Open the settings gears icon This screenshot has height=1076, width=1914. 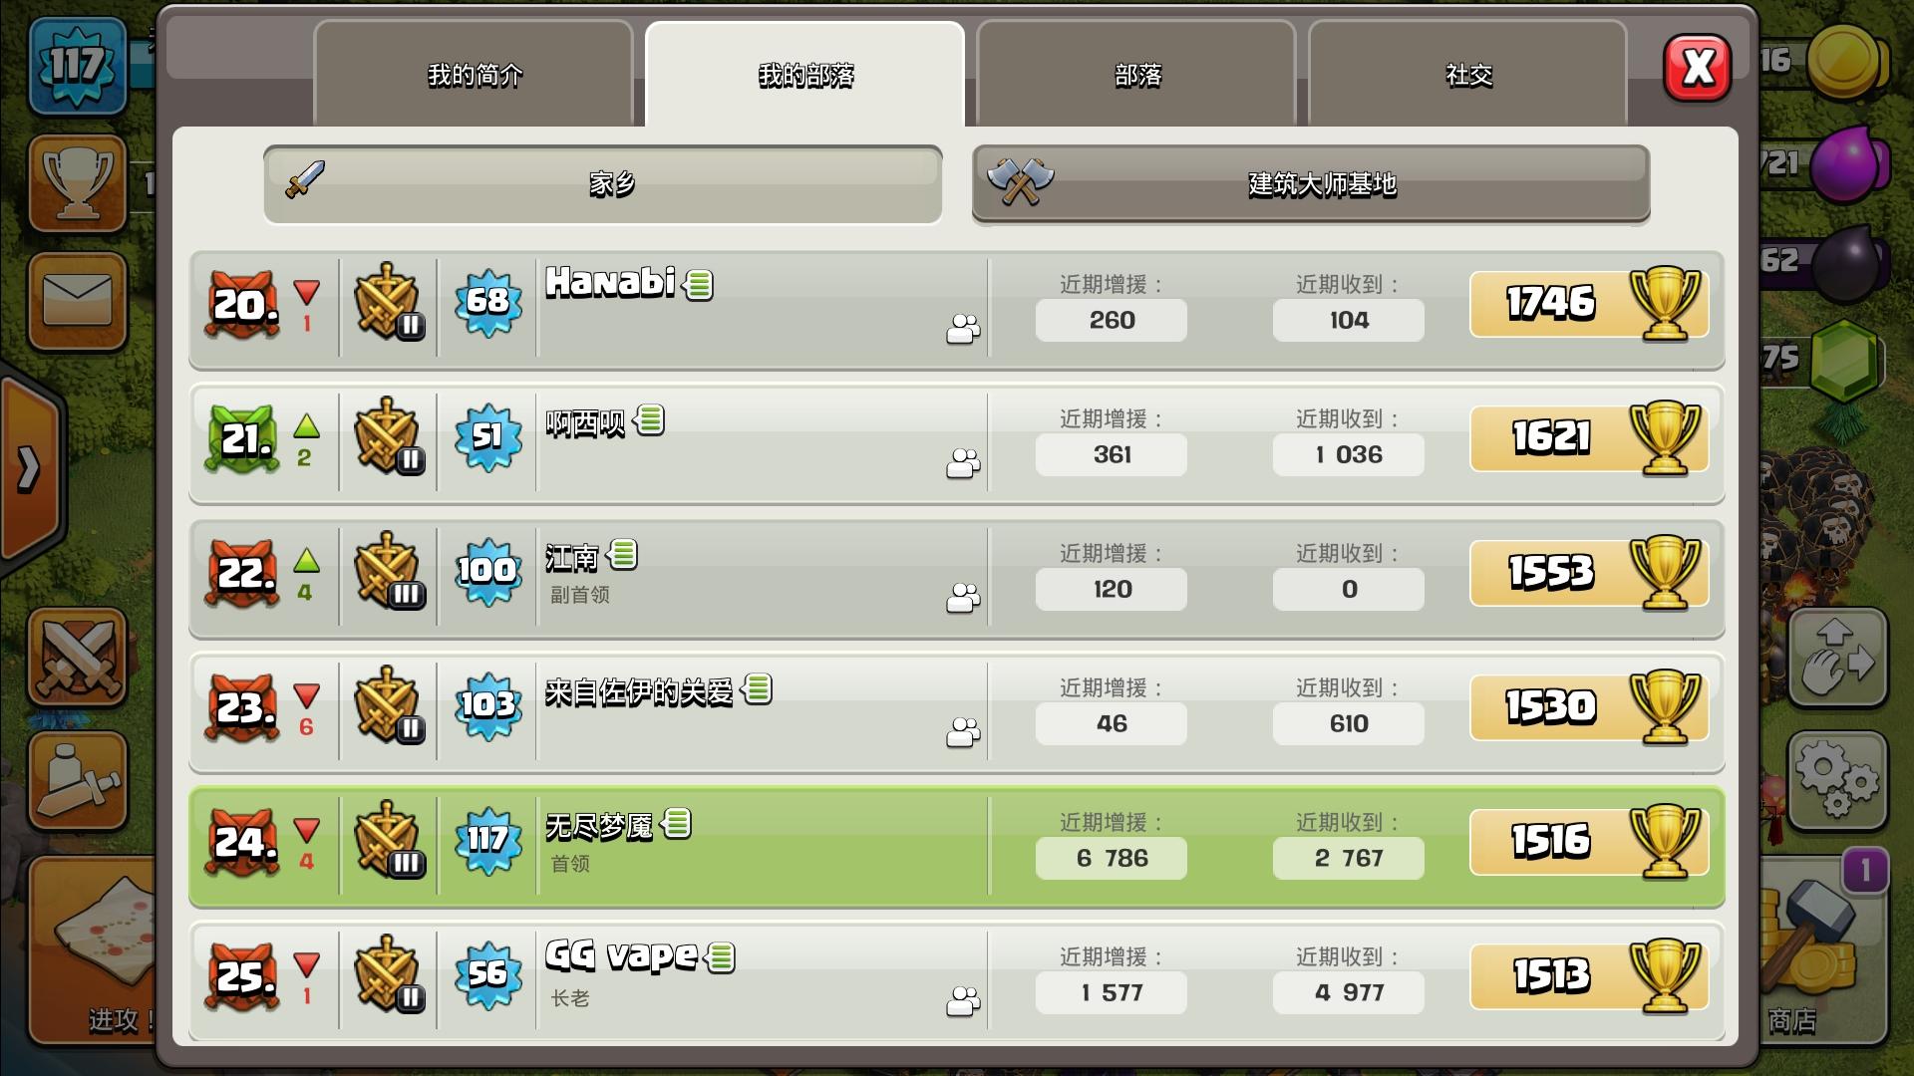click(1838, 781)
